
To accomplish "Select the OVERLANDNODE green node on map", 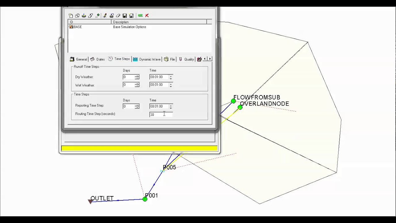I will (240, 107).
